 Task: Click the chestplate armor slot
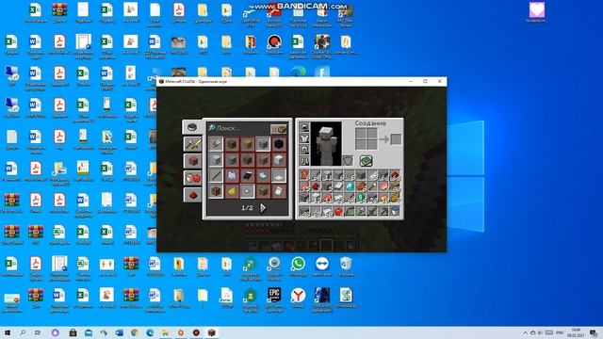coord(304,138)
